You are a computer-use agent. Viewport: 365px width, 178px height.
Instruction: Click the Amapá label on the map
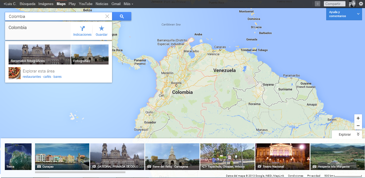coord(312,105)
